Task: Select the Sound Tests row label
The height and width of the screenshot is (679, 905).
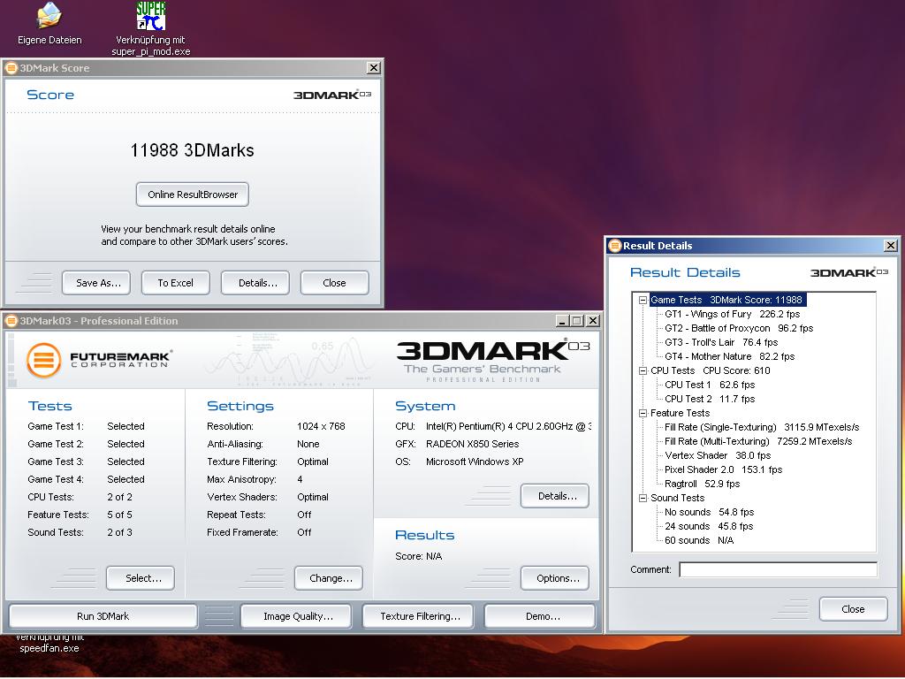Action: pos(678,499)
